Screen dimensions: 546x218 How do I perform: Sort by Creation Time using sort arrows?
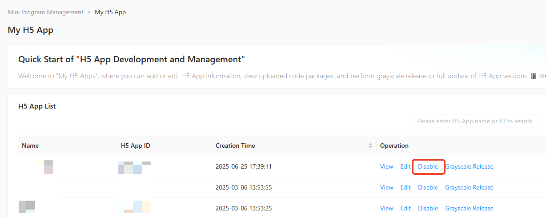pyautogui.click(x=370, y=145)
